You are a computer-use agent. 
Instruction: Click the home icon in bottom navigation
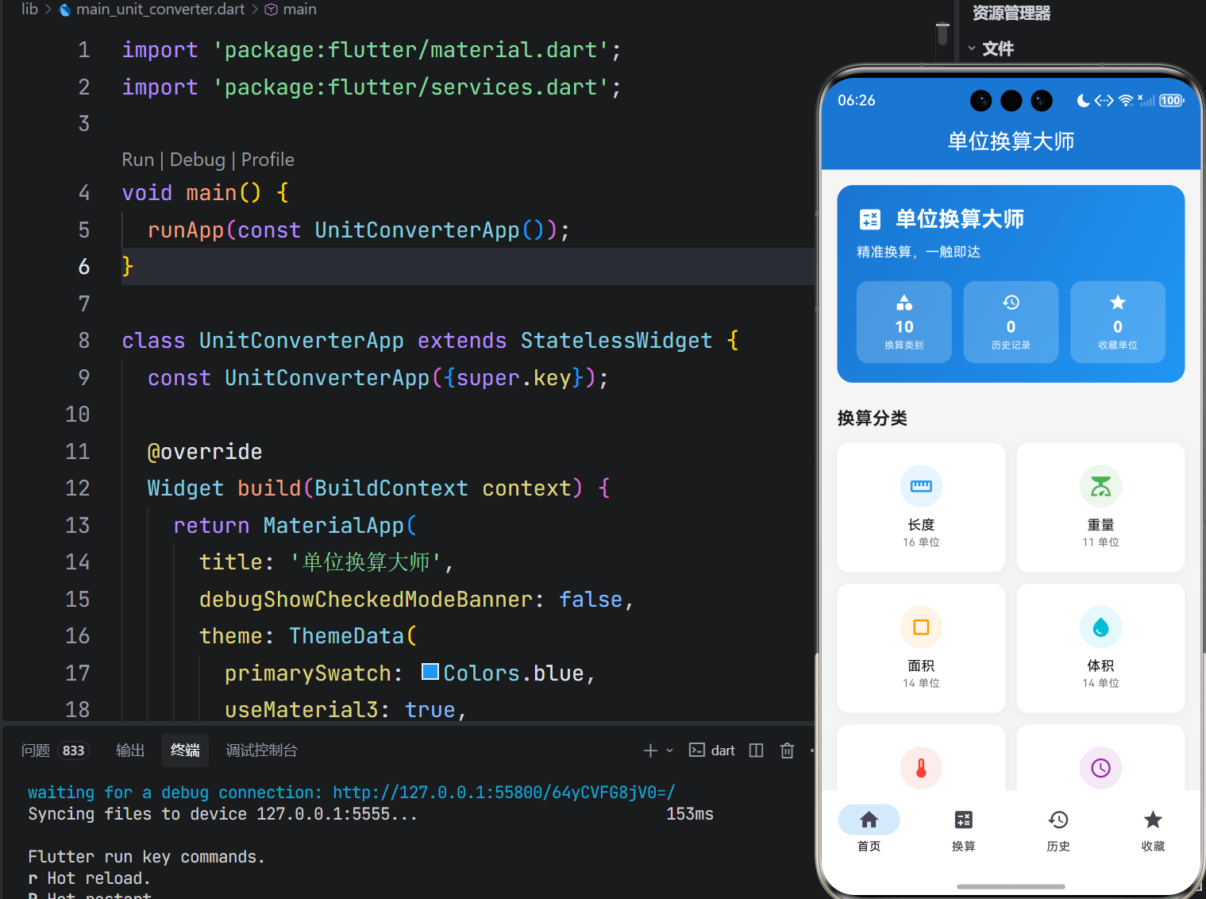point(869,820)
